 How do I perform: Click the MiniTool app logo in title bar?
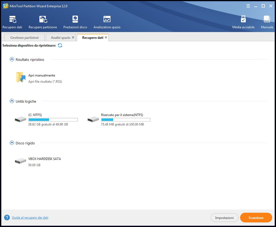pyautogui.click(x=5, y=6)
